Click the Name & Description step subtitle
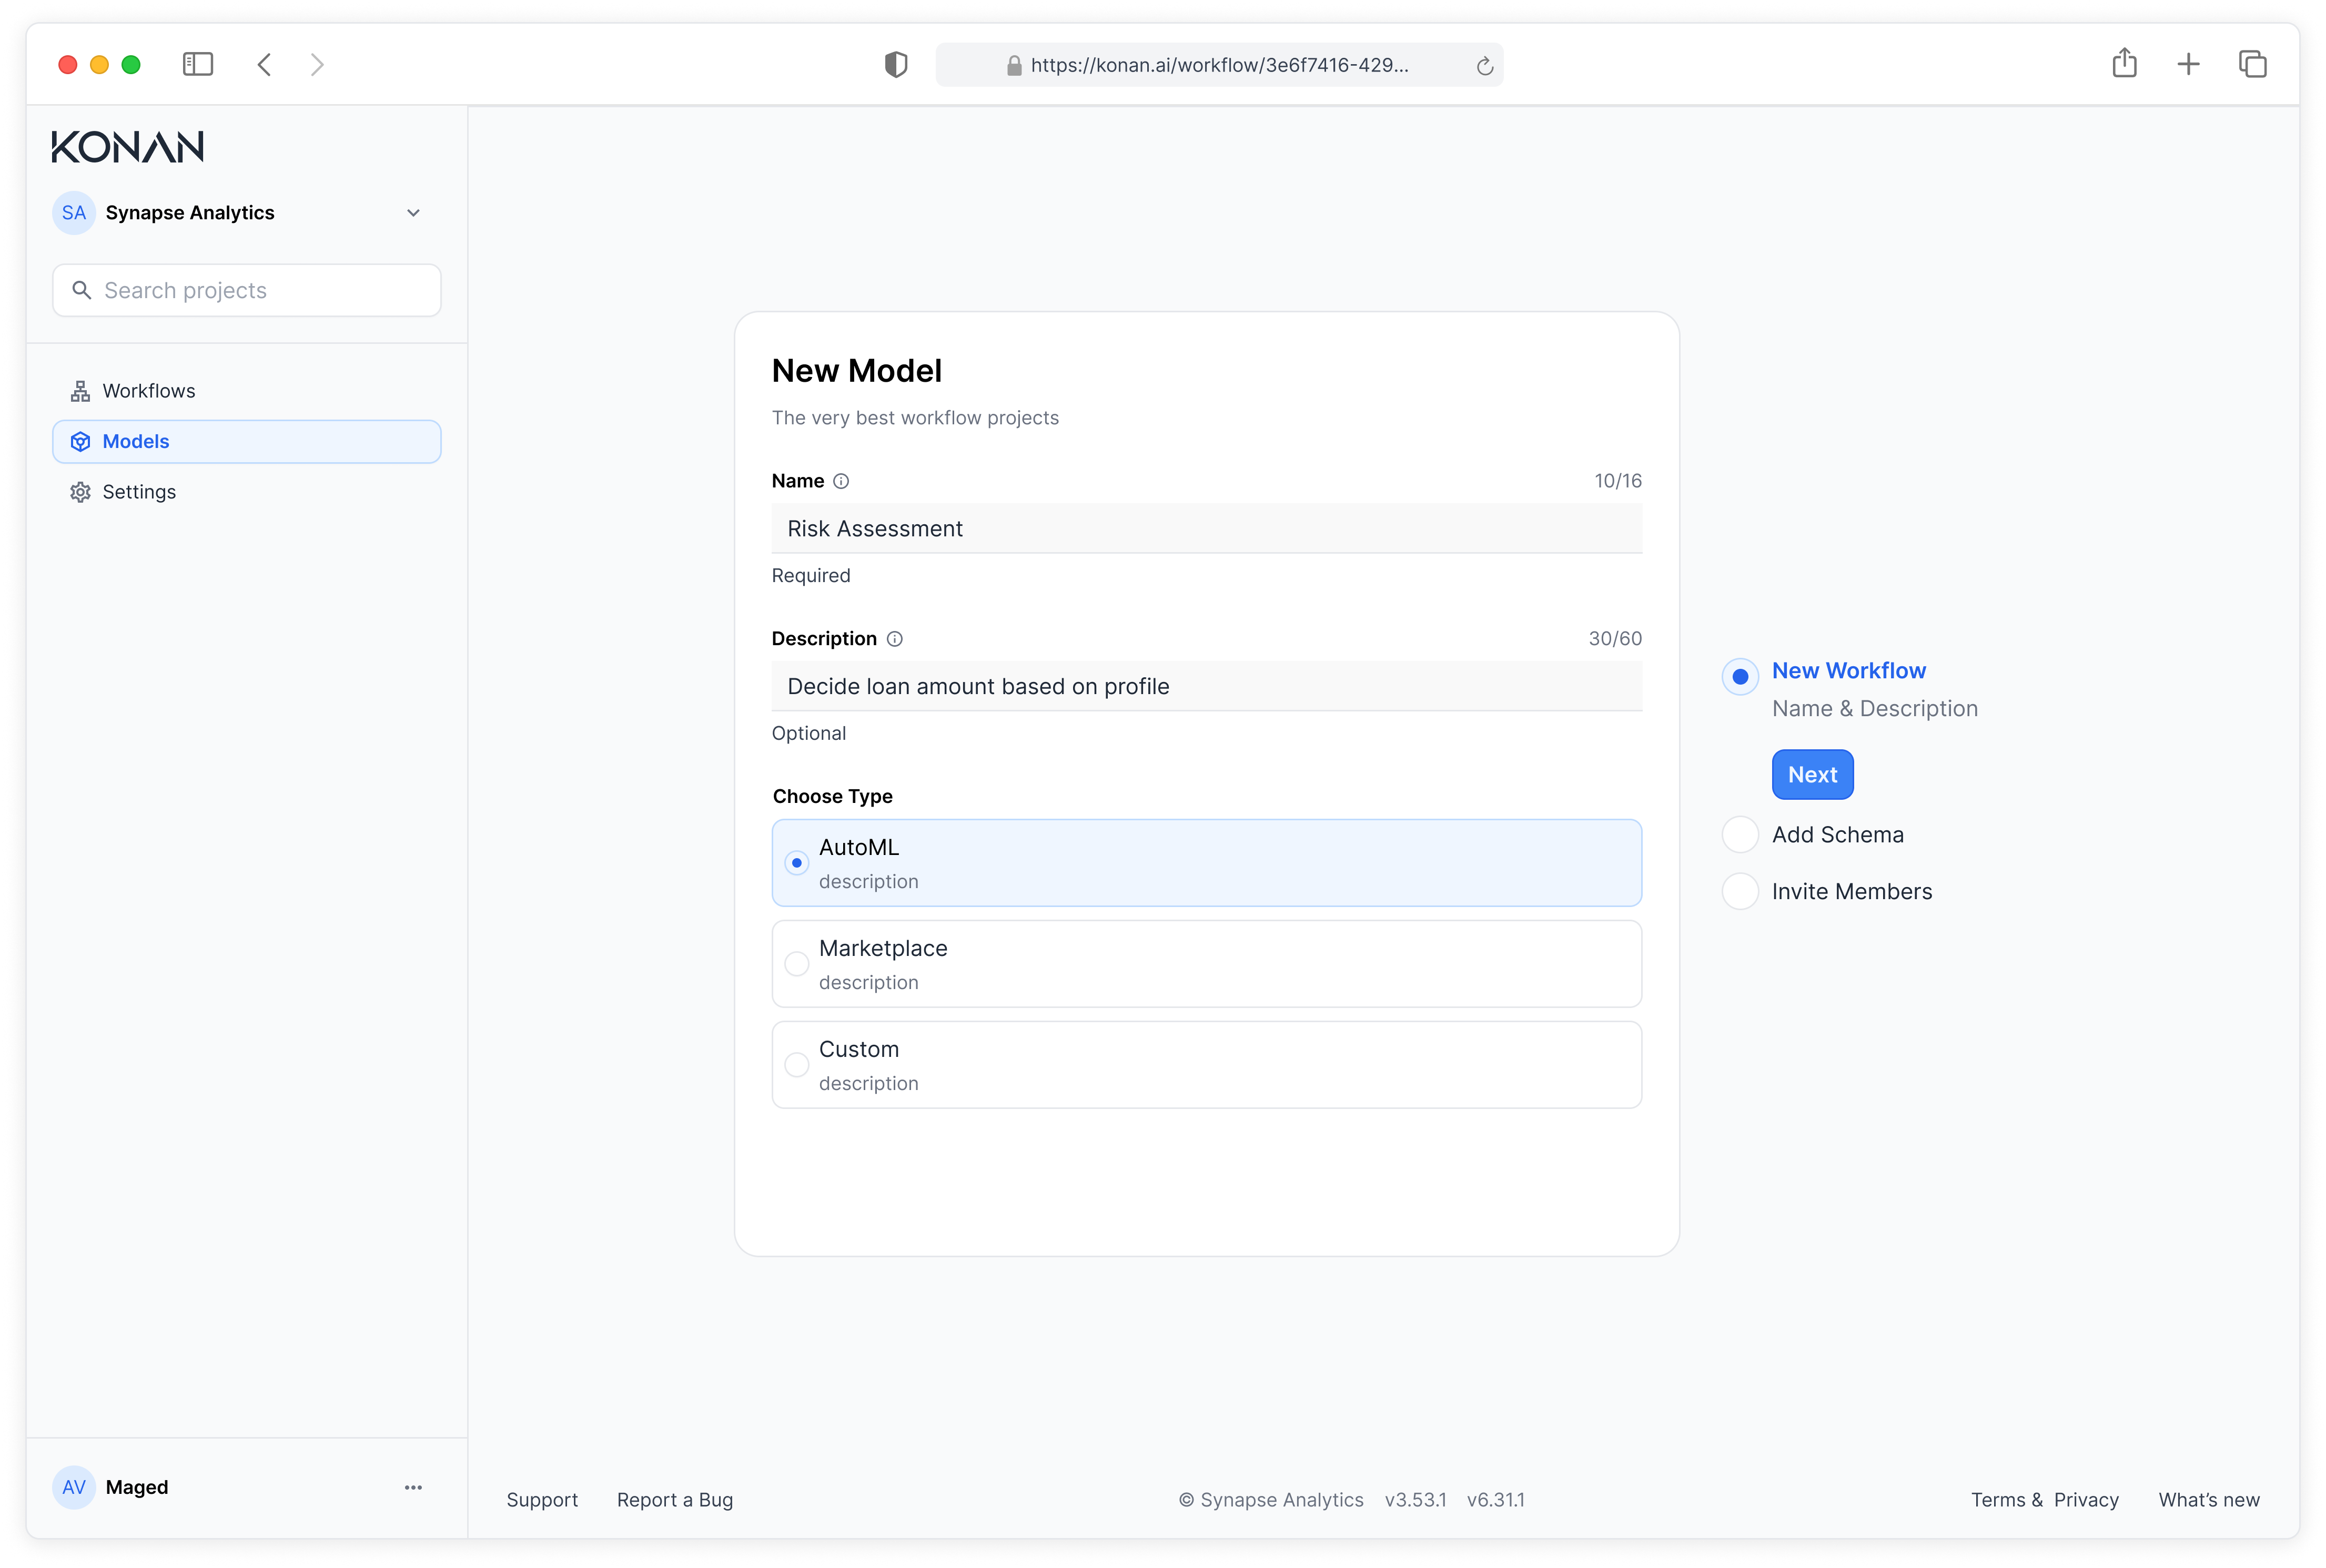This screenshot has width=2326, height=1568. [x=1874, y=709]
